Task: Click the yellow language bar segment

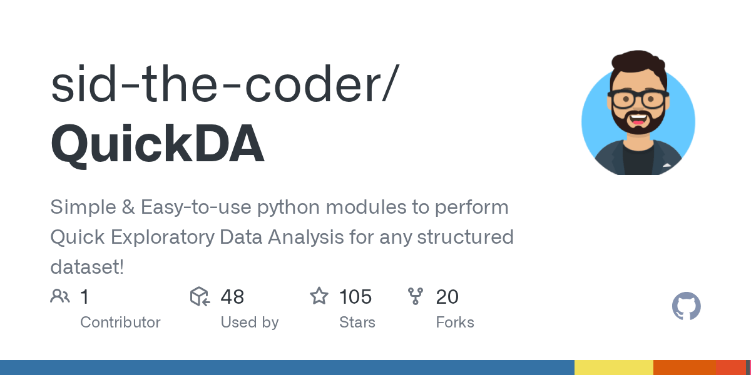Action: (613, 367)
